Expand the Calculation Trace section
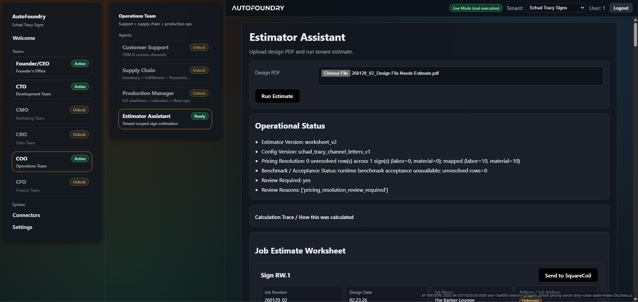The width and height of the screenshot is (638, 302). pos(304,217)
